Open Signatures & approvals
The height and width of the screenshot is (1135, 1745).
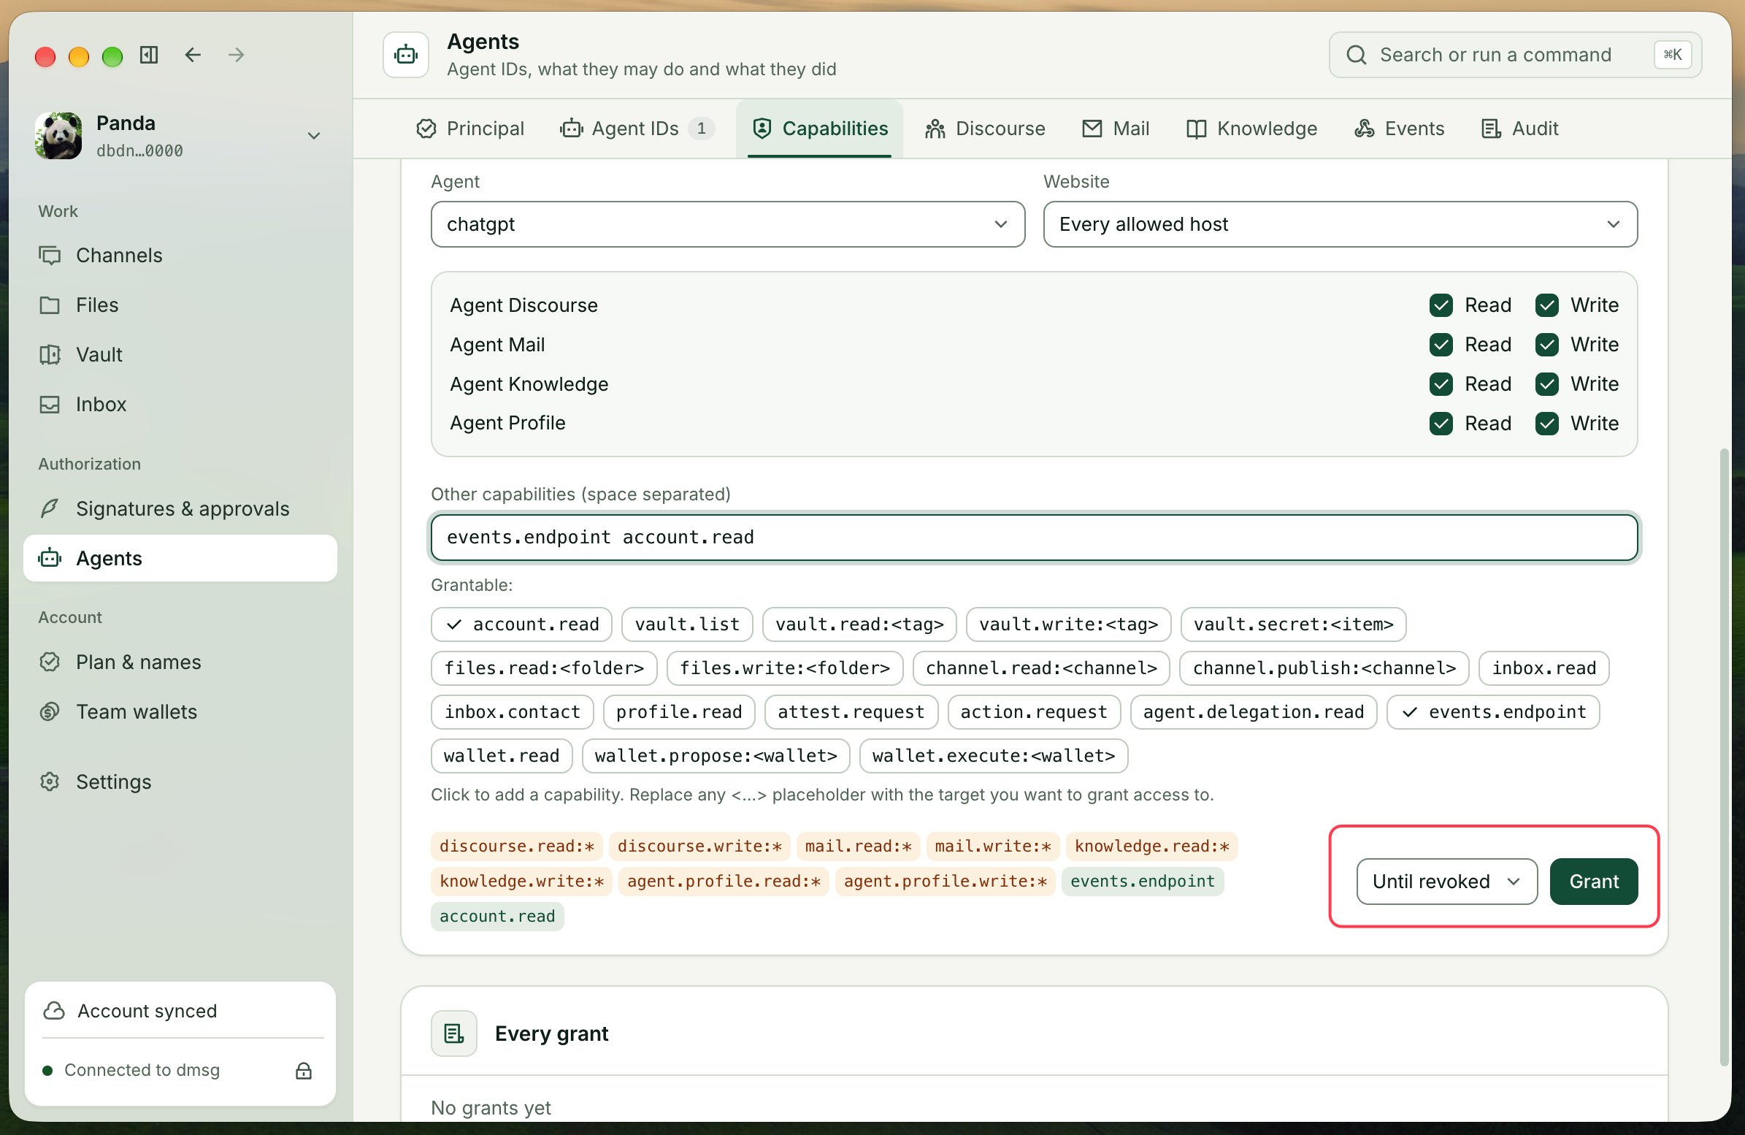180,508
